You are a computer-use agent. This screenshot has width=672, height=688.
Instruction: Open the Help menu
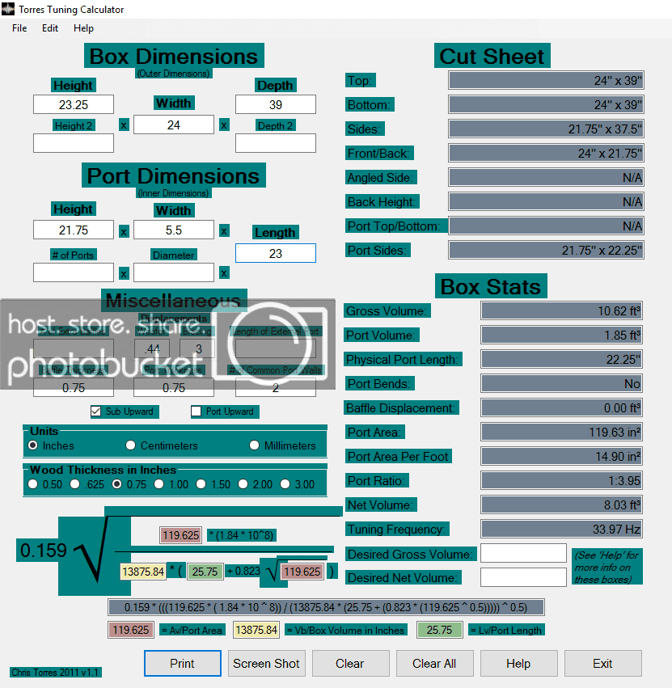tap(83, 28)
